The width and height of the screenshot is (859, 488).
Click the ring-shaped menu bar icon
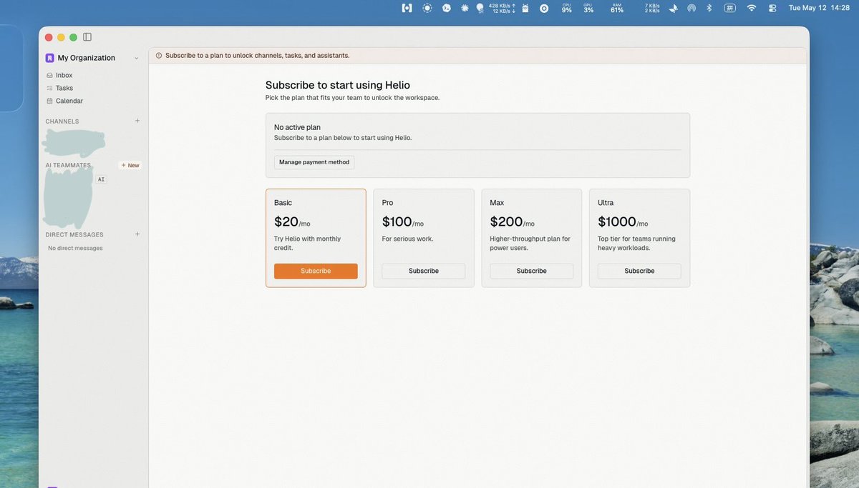(544, 8)
